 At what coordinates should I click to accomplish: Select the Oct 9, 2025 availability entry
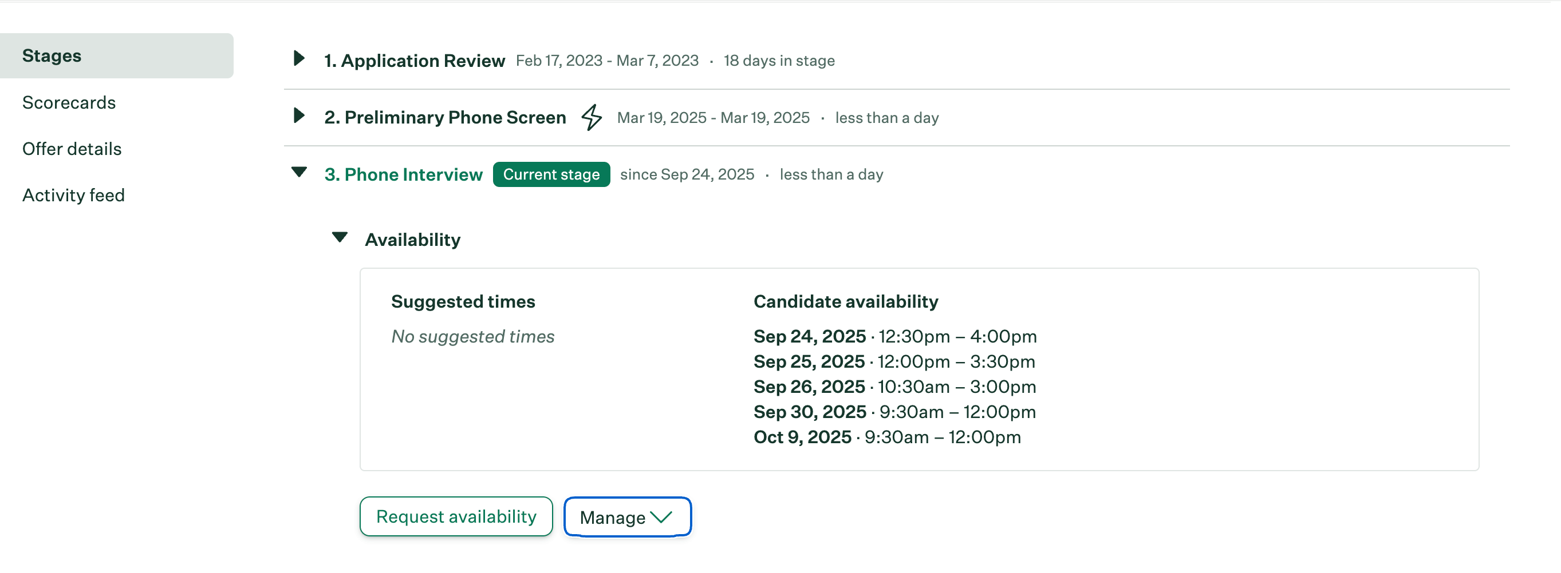(886, 437)
